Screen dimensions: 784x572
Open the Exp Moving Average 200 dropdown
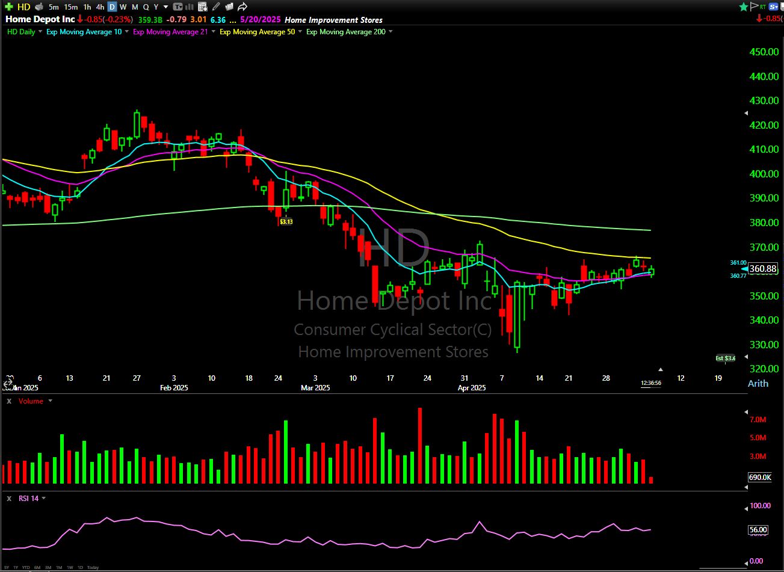(x=391, y=32)
